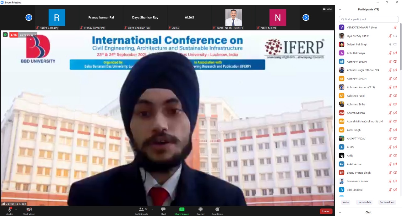Open the LIVE on YouTube dropdown
Image resolution: width=402 pixels, height=216 pixels.
click(x=28, y=35)
